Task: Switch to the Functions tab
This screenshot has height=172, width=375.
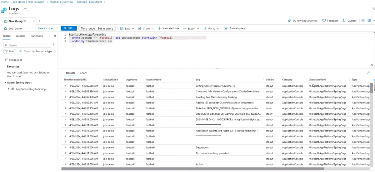Action: pos(37,36)
